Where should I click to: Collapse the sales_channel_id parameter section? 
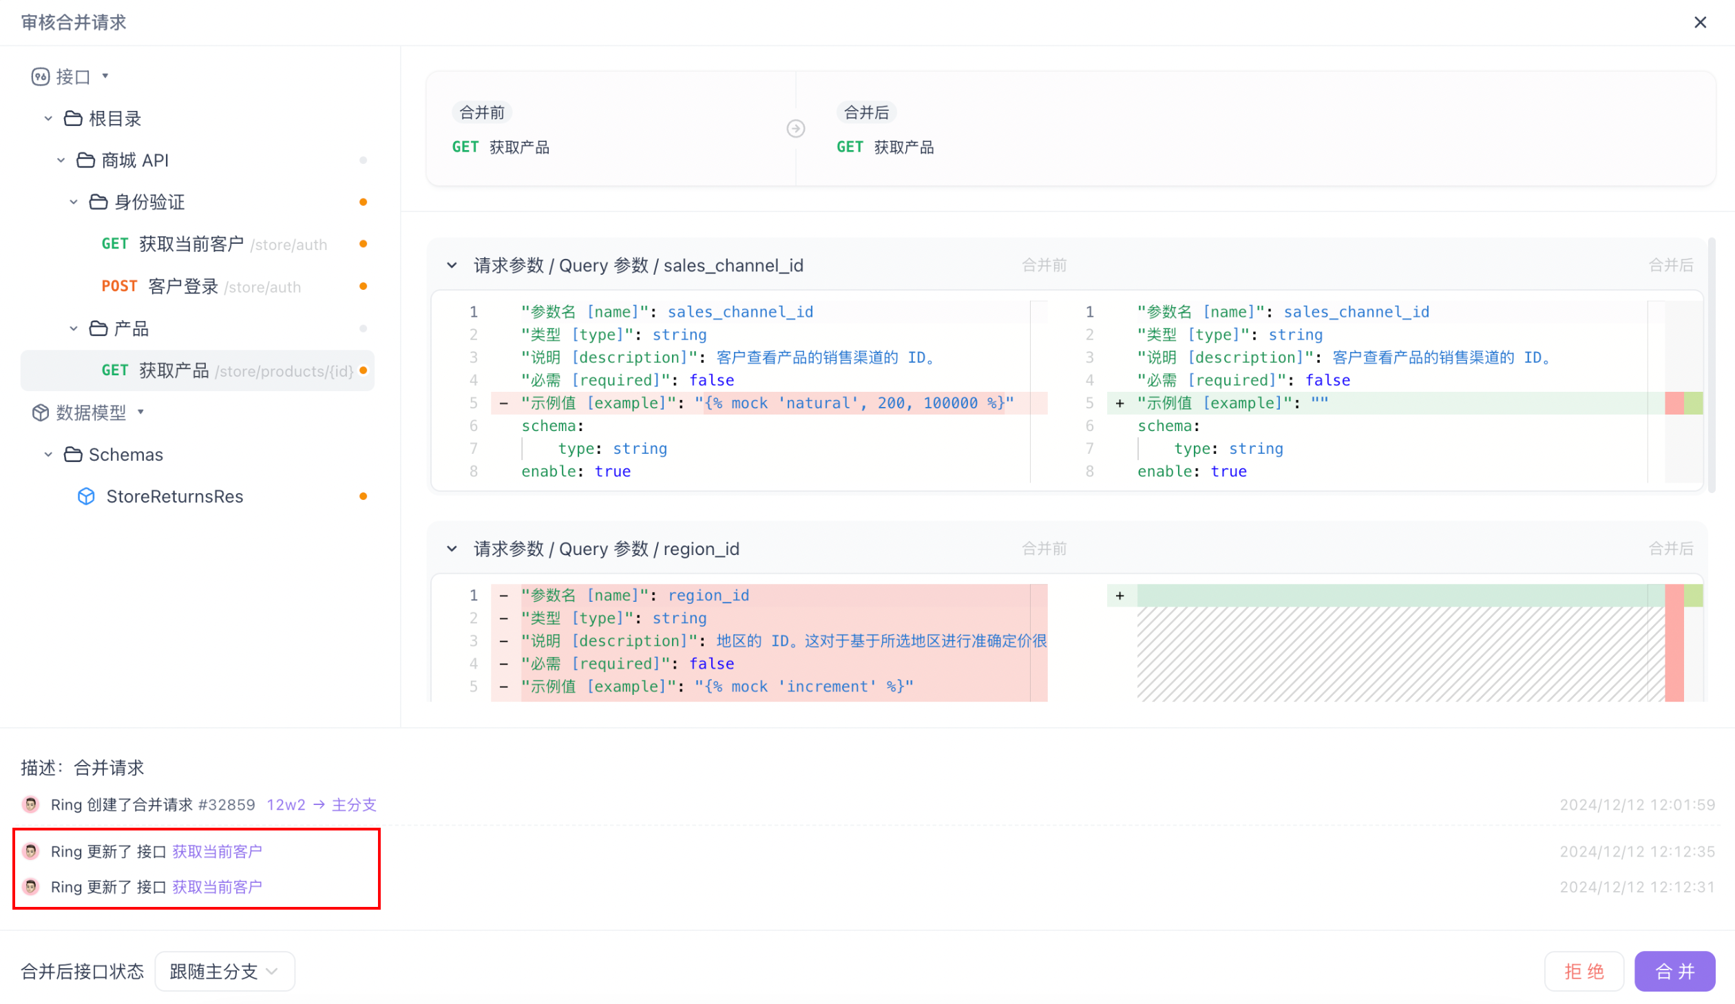[452, 265]
